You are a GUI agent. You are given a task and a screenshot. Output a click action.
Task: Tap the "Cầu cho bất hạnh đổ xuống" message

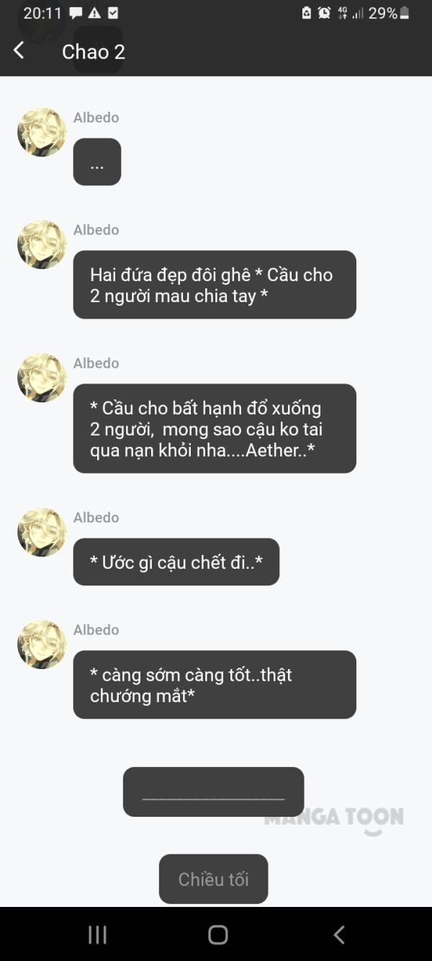pyautogui.click(x=215, y=428)
